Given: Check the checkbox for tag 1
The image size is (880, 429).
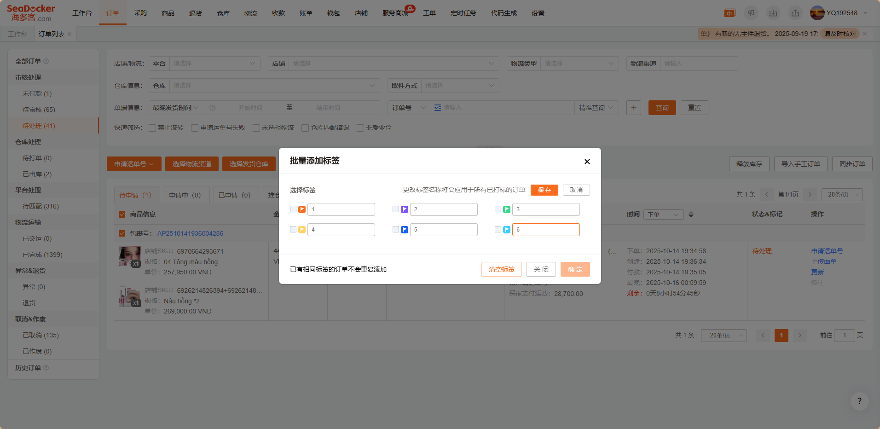Looking at the screenshot, I should 293,209.
